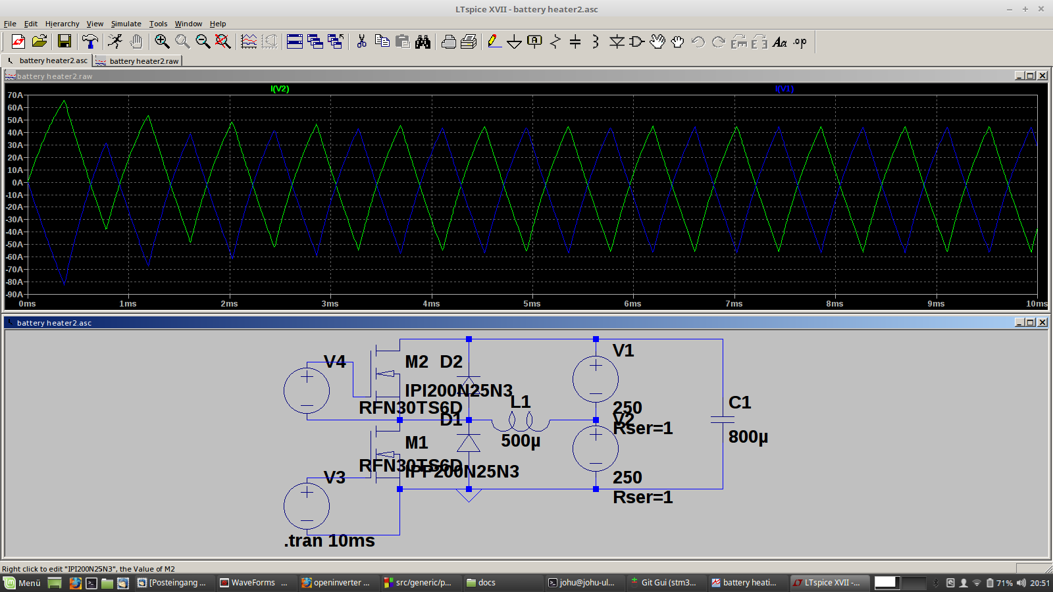Click the SPICE directive .op icon

[800, 42]
